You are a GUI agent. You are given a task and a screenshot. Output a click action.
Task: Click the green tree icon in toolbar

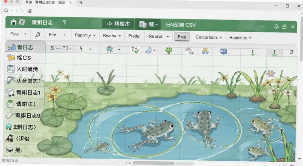tap(169, 50)
